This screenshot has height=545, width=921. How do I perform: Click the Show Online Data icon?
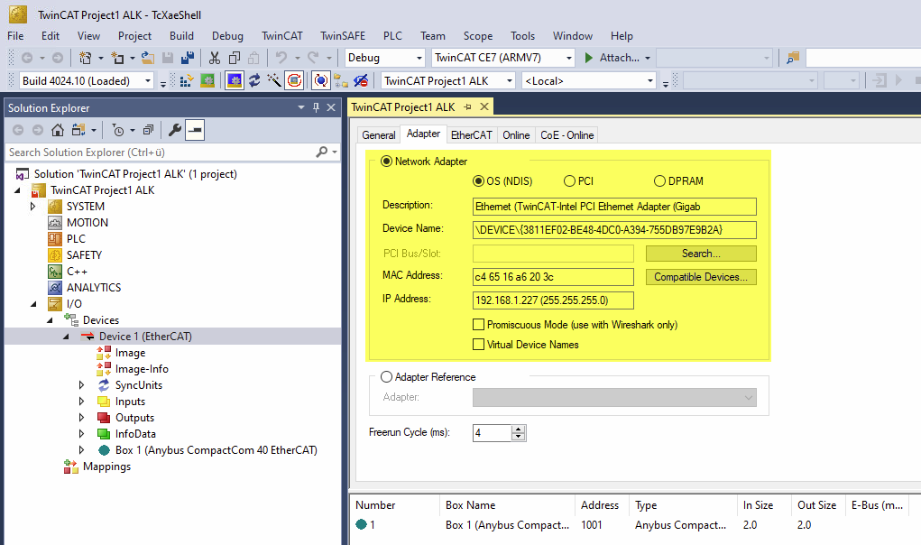[x=321, y=80]
